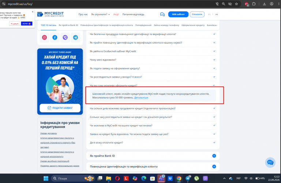Open the 'Як отримати?' dropdown menu

[100, 14]
